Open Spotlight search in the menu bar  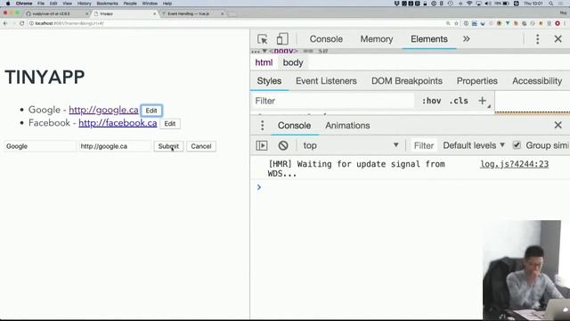tap(551, 4)
